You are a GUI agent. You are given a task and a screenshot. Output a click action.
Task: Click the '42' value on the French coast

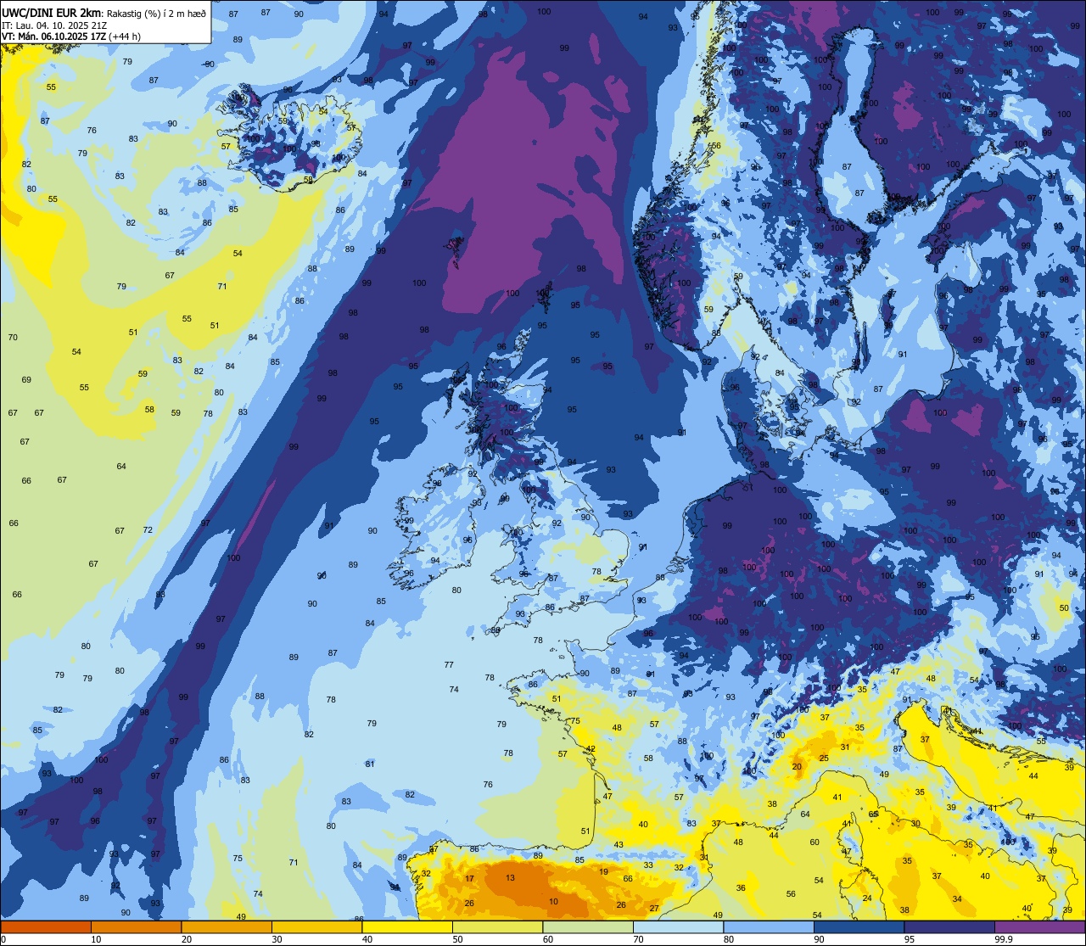pyautogui.click(x=591, y=749)
